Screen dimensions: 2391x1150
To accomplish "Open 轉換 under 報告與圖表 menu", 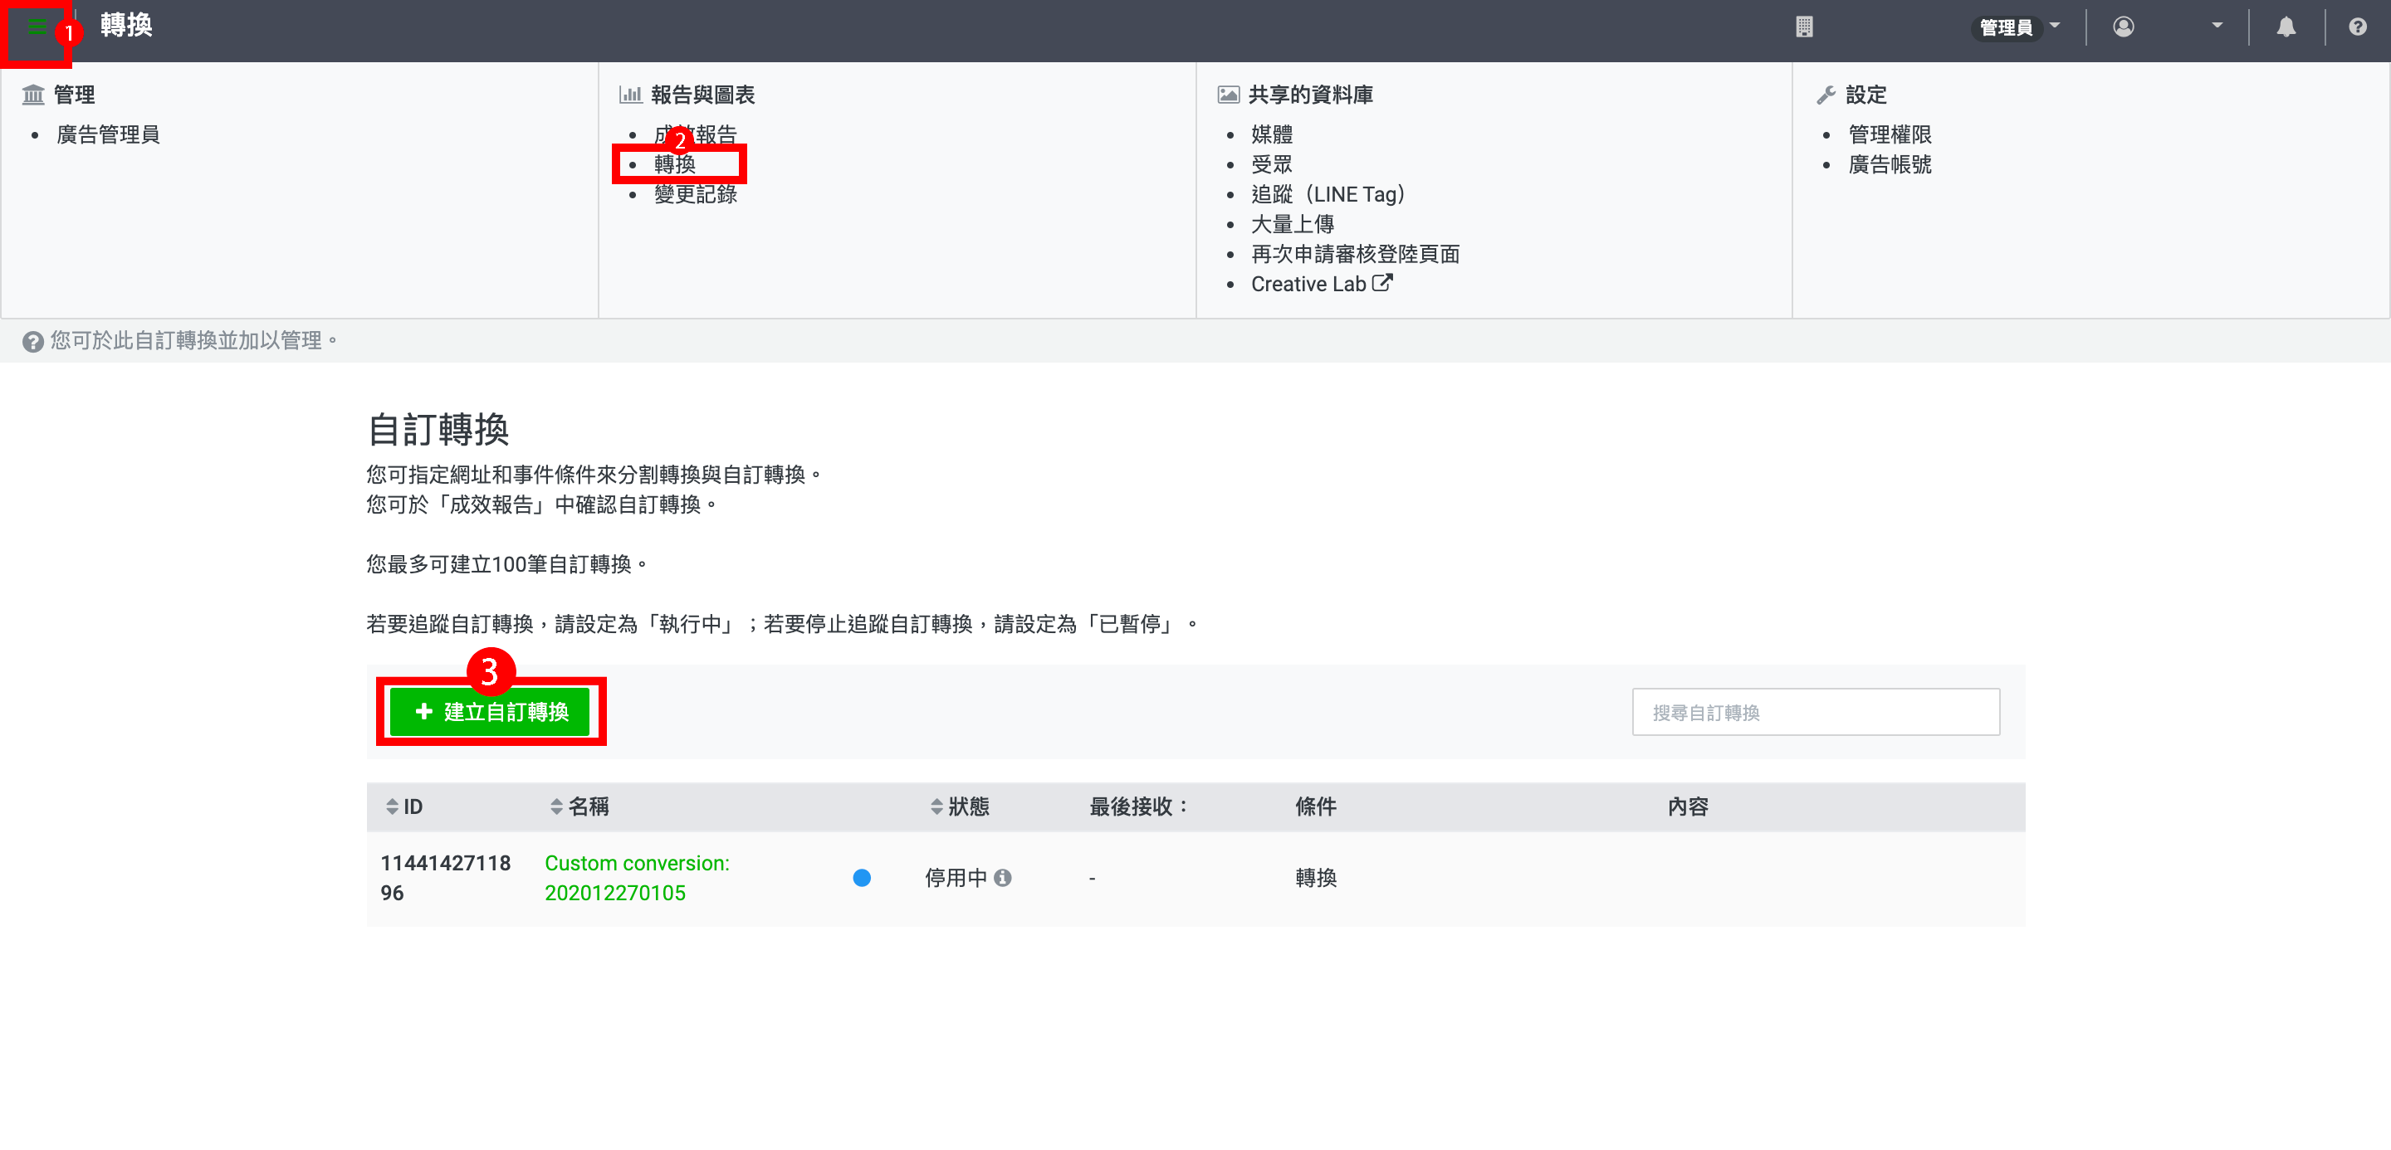I will [x=675, y=164].
